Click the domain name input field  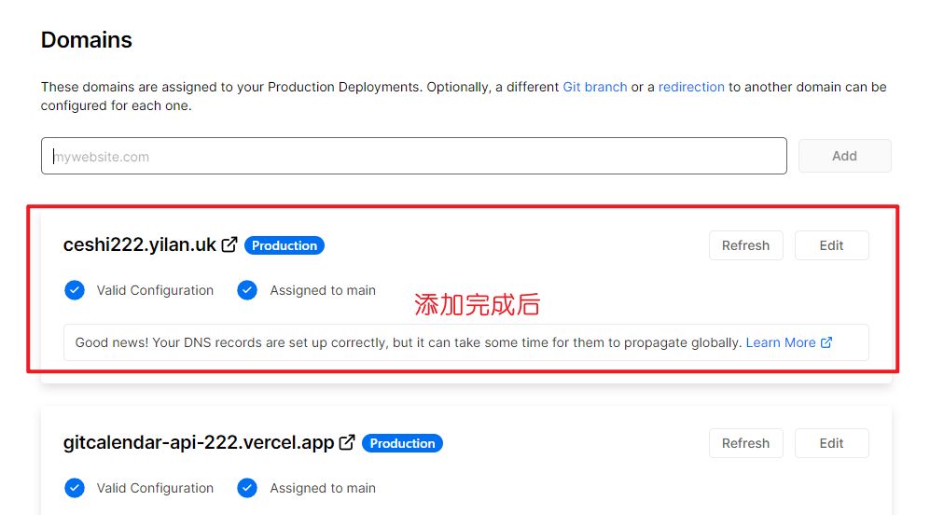click(413, 156)
